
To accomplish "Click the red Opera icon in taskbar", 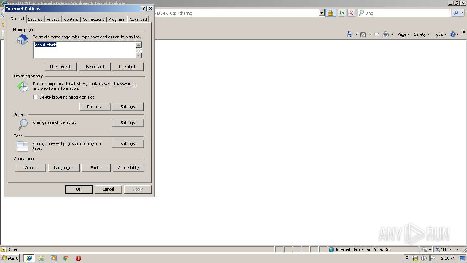I will [x=78, y=258].
